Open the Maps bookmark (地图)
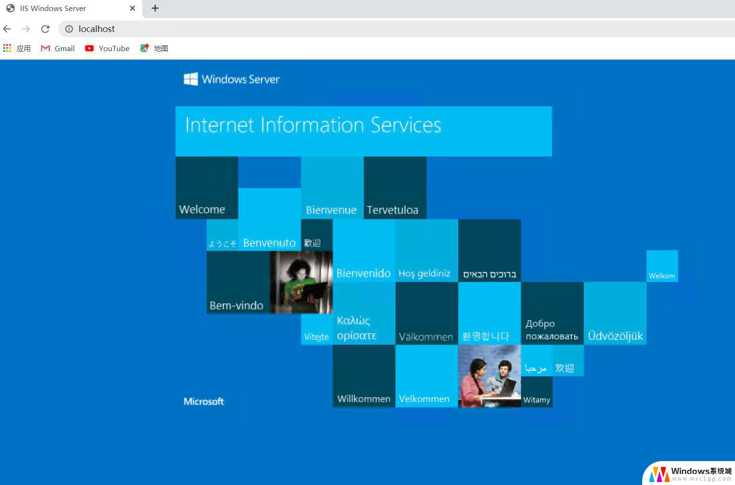 point(154,48)
